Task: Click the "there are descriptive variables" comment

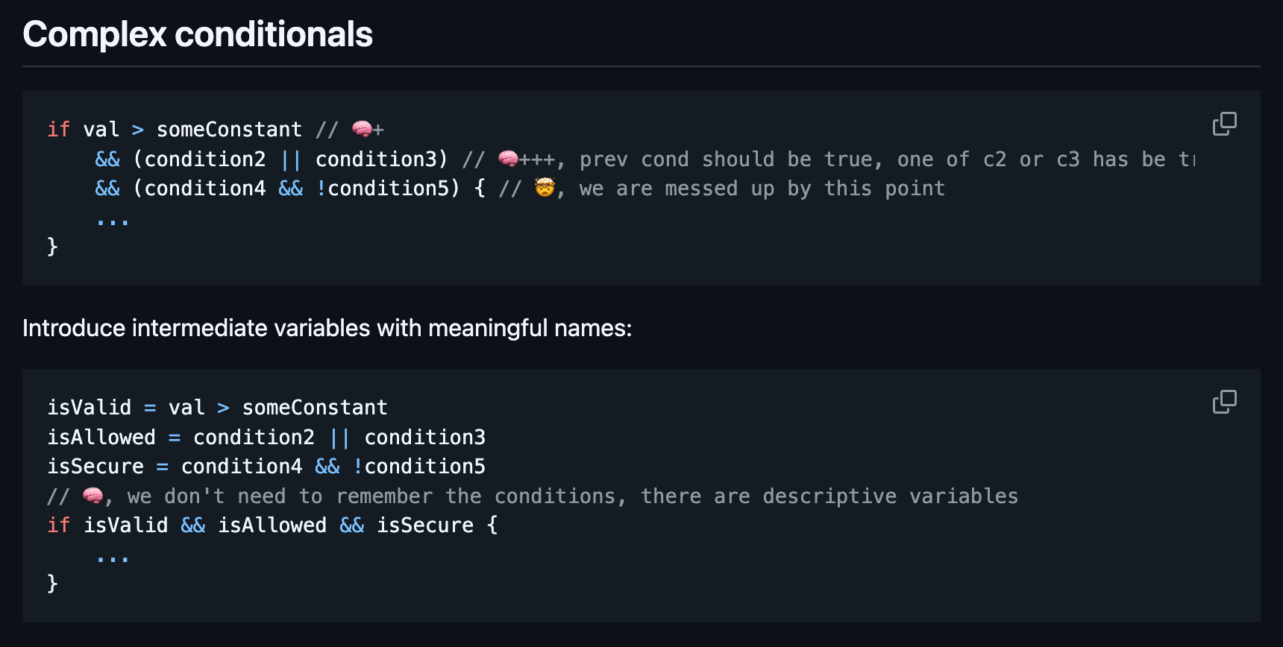Action: [829, 496]
